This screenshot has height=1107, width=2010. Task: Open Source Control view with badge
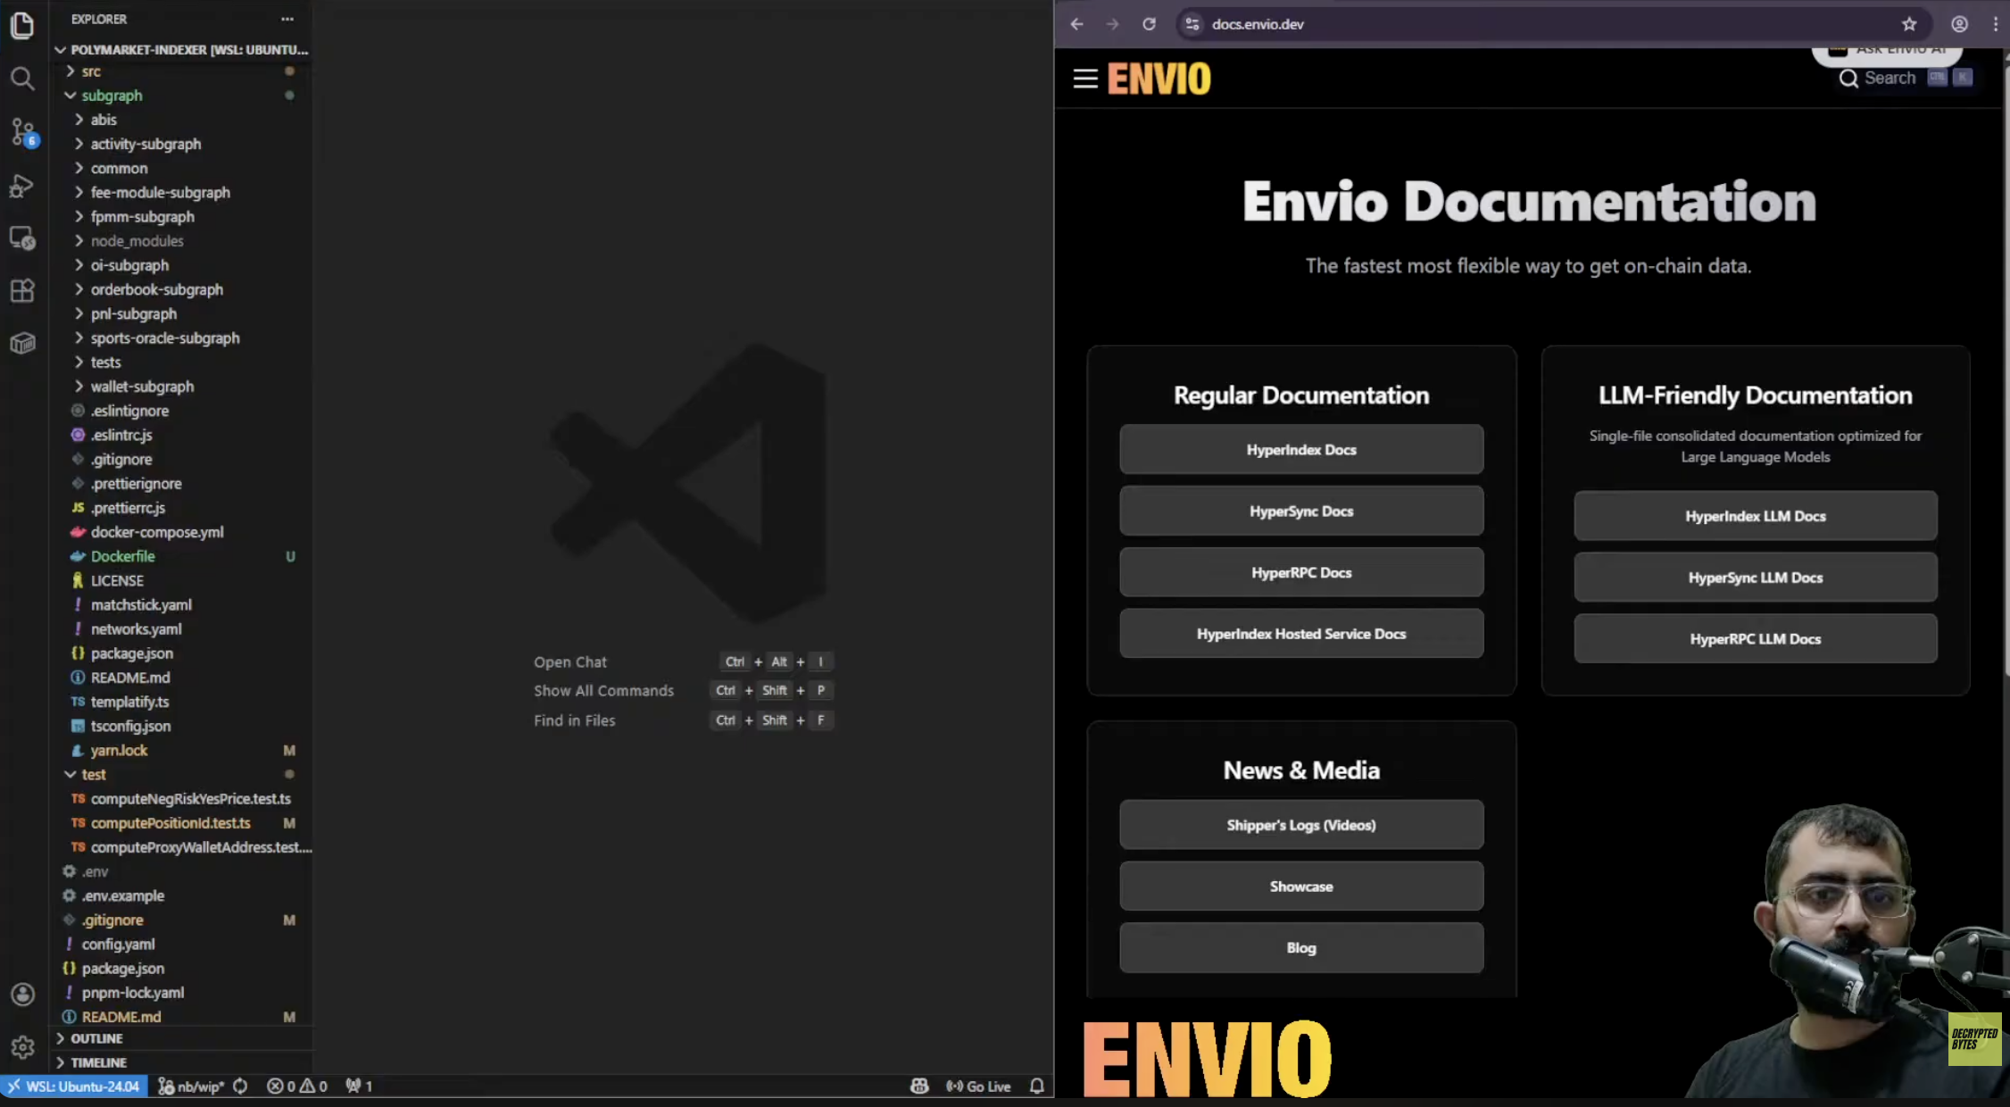point(22,132)
